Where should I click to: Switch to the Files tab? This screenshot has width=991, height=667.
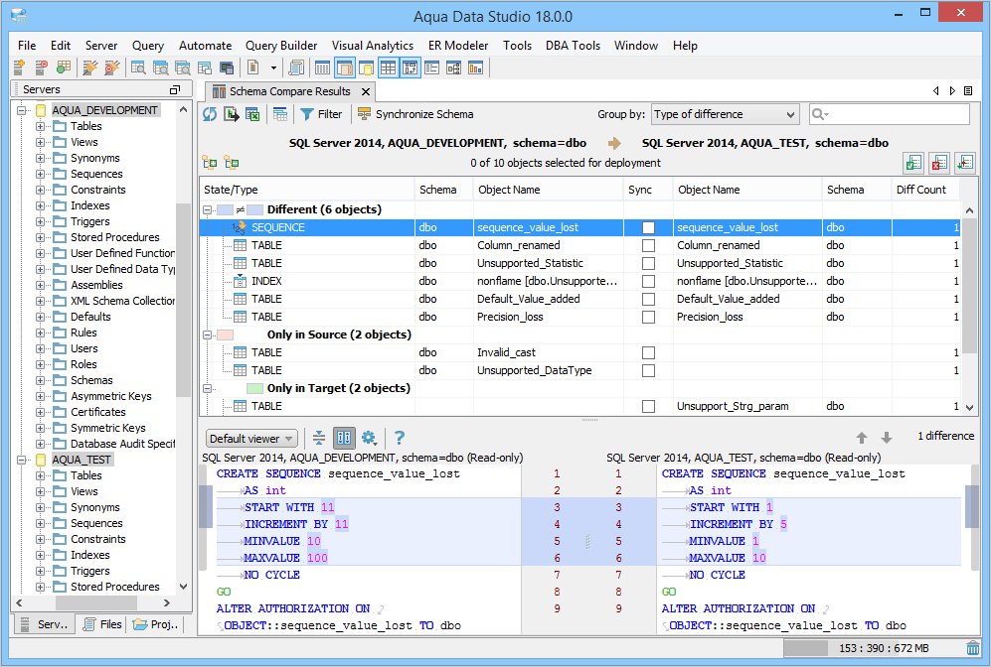click(x=102, y=624)
